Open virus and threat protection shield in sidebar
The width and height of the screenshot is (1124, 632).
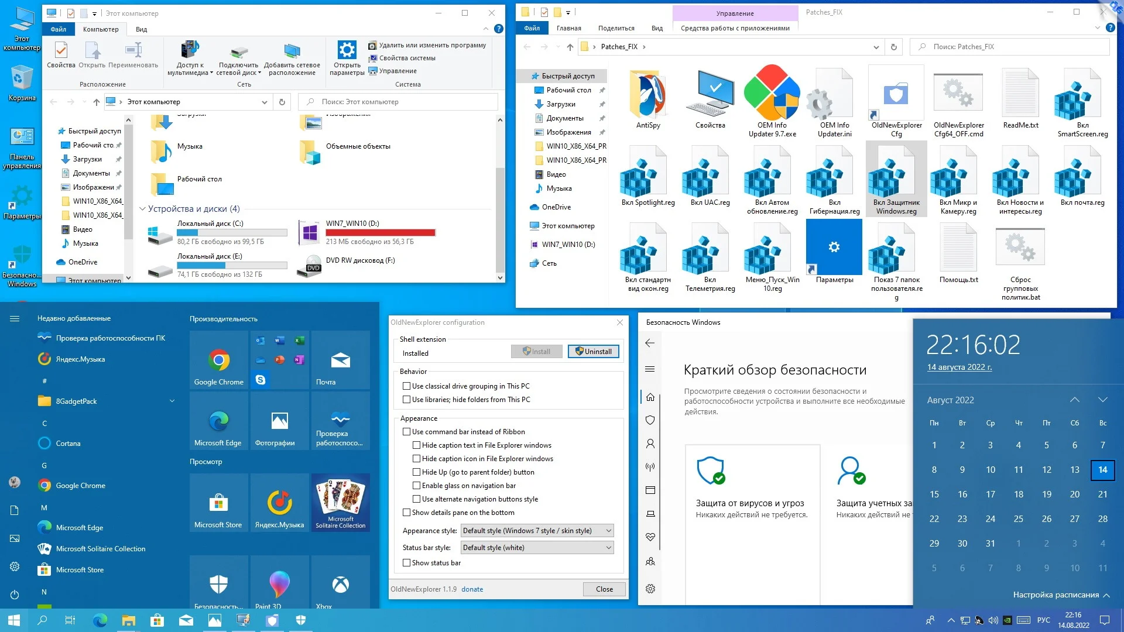(x=650, y=420)
